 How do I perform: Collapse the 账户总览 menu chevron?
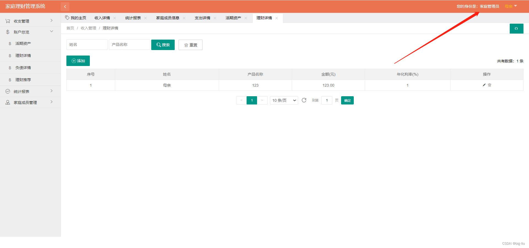pyautogui.click(x=52, y=31)
